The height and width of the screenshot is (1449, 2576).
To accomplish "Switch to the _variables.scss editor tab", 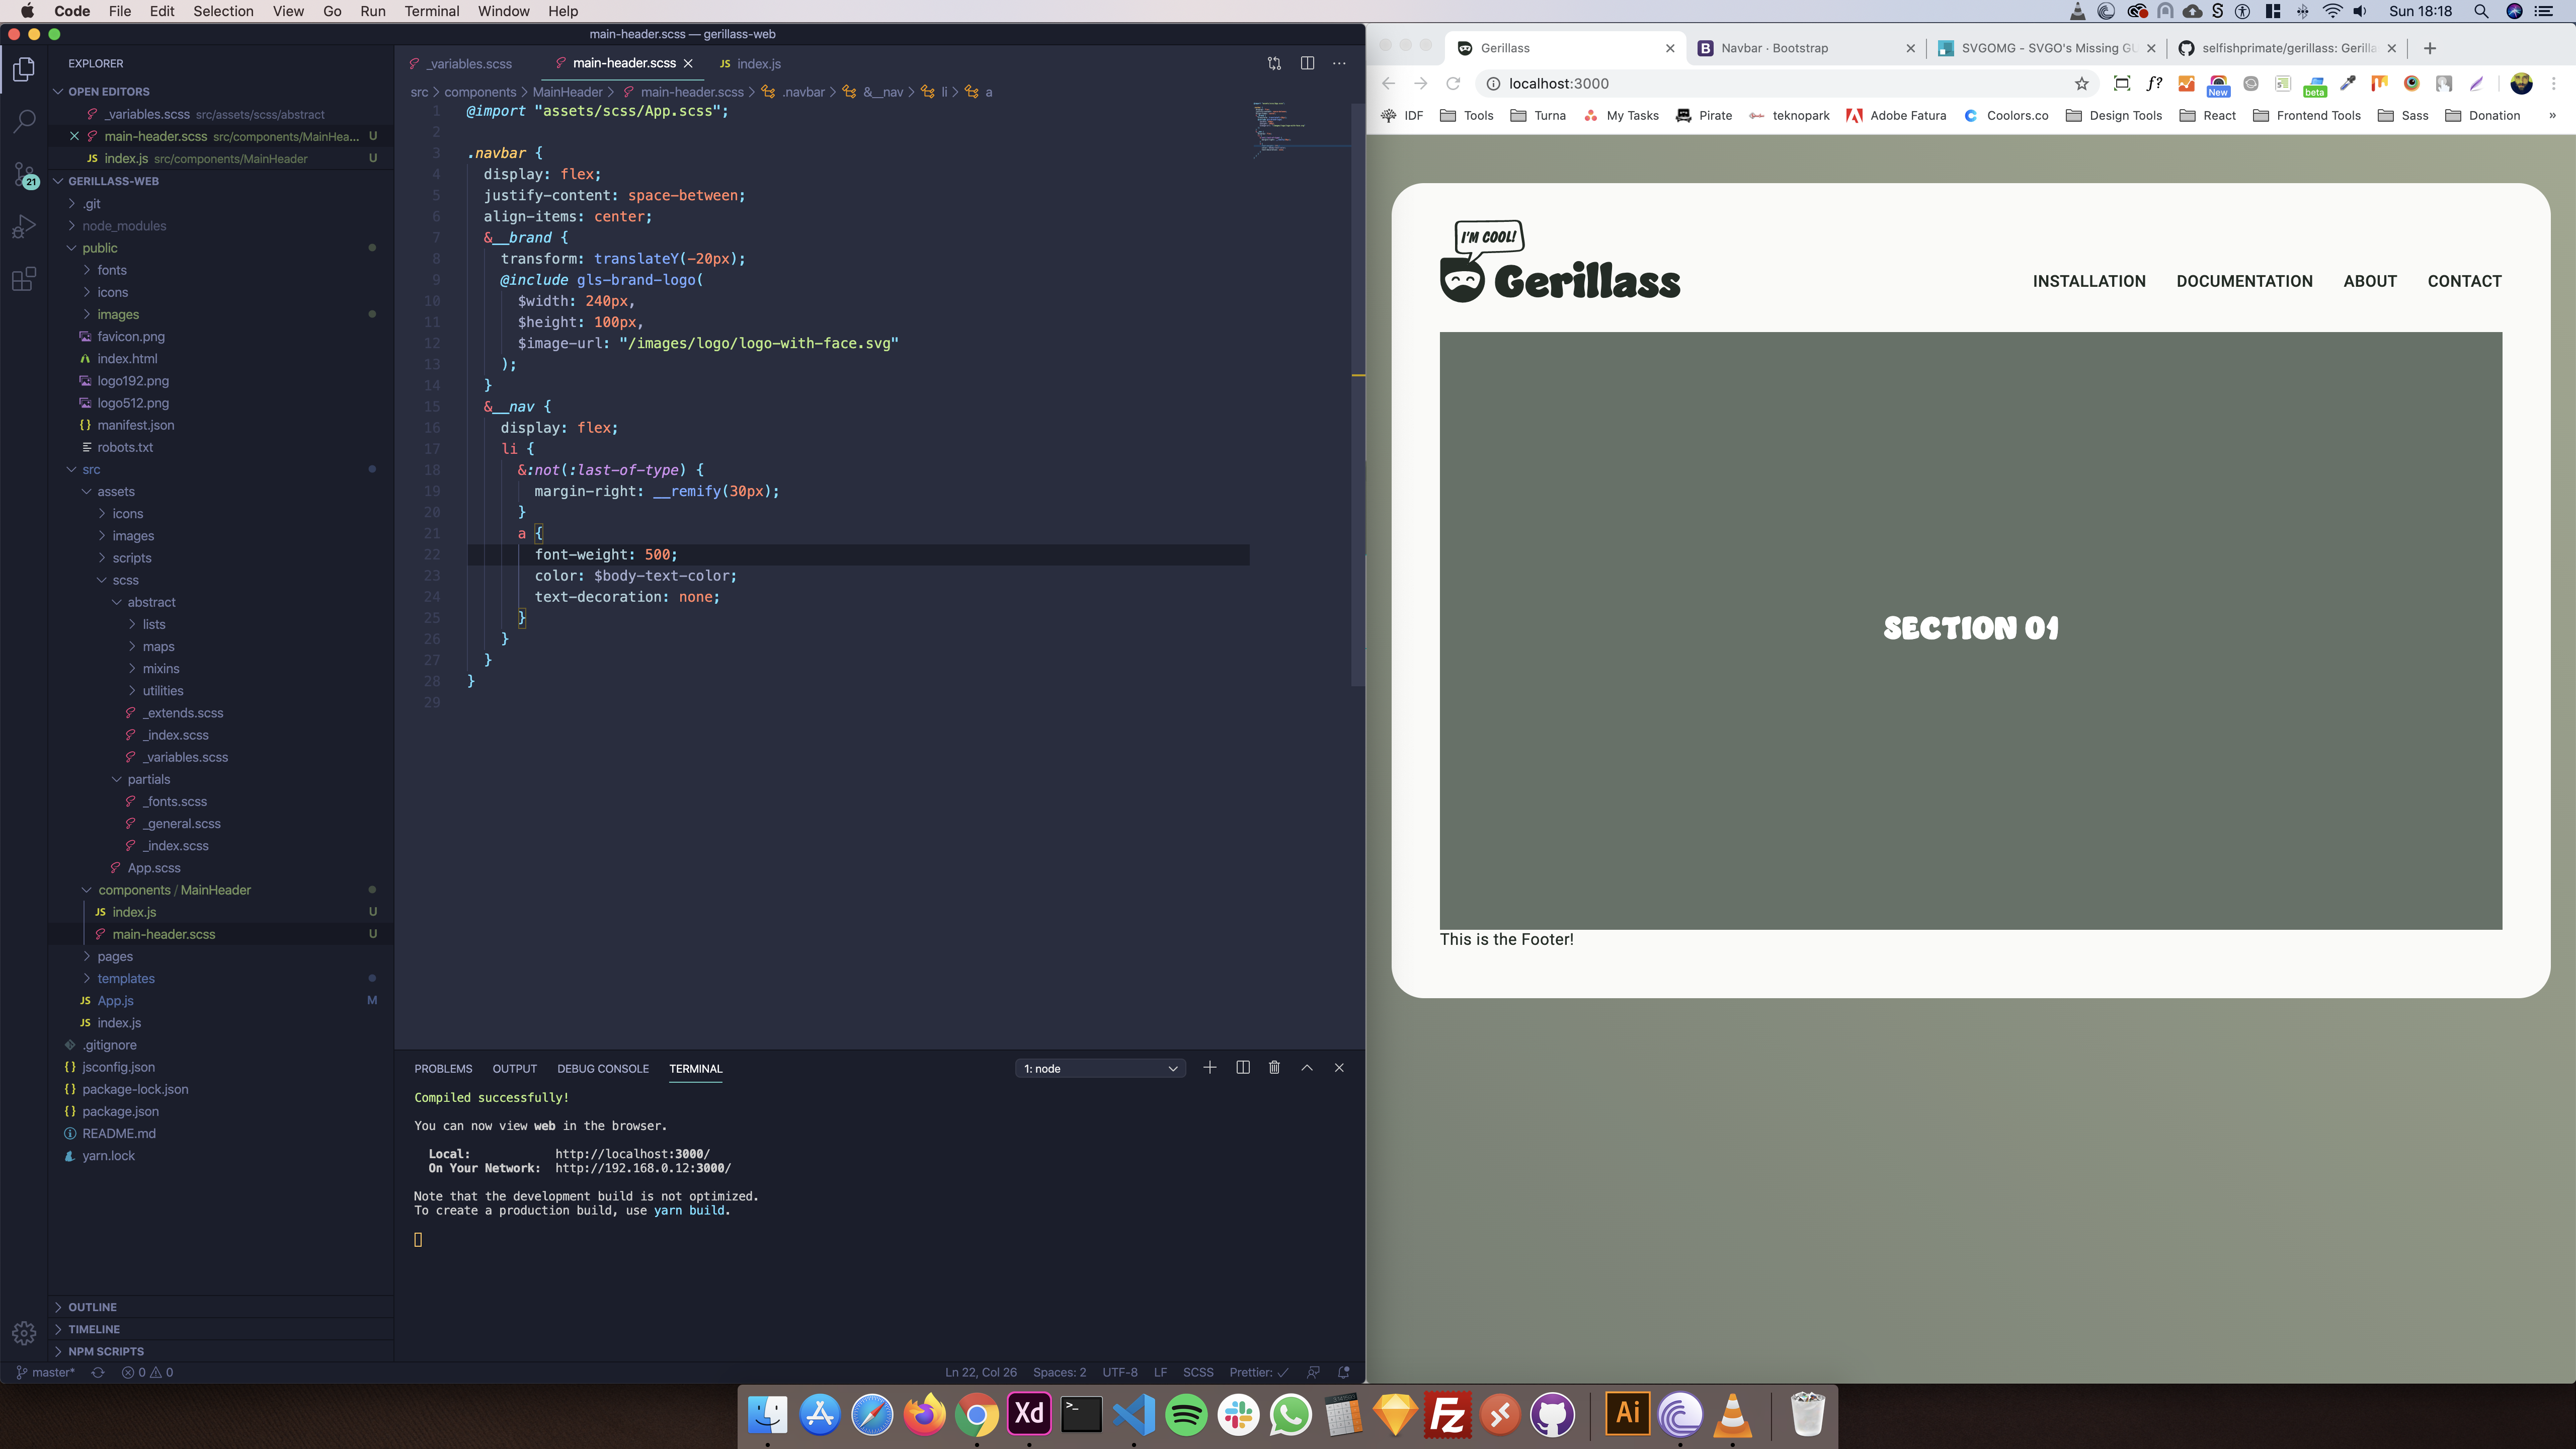I will (x=470, y=63).
